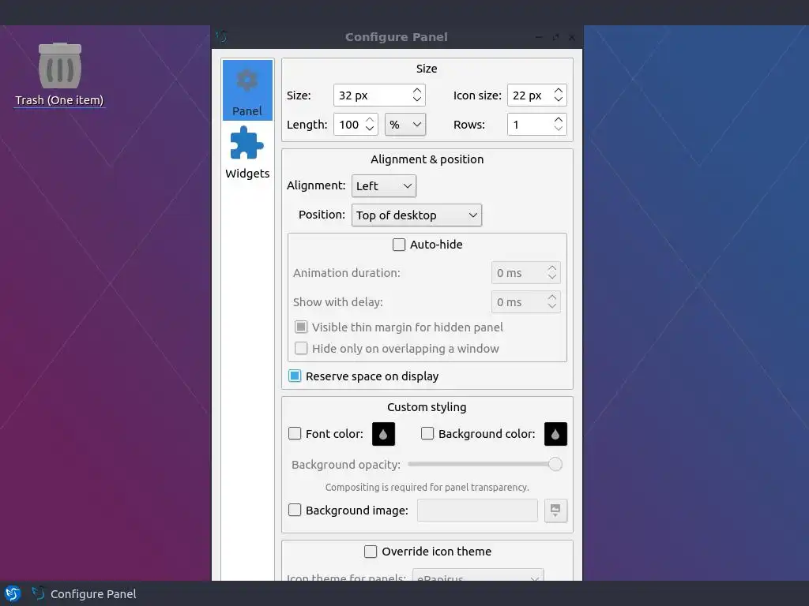This screenshot has width=809, height=606.
Task: Activate Configure Panel taskbar entry
Action: (x=85, y=593)
